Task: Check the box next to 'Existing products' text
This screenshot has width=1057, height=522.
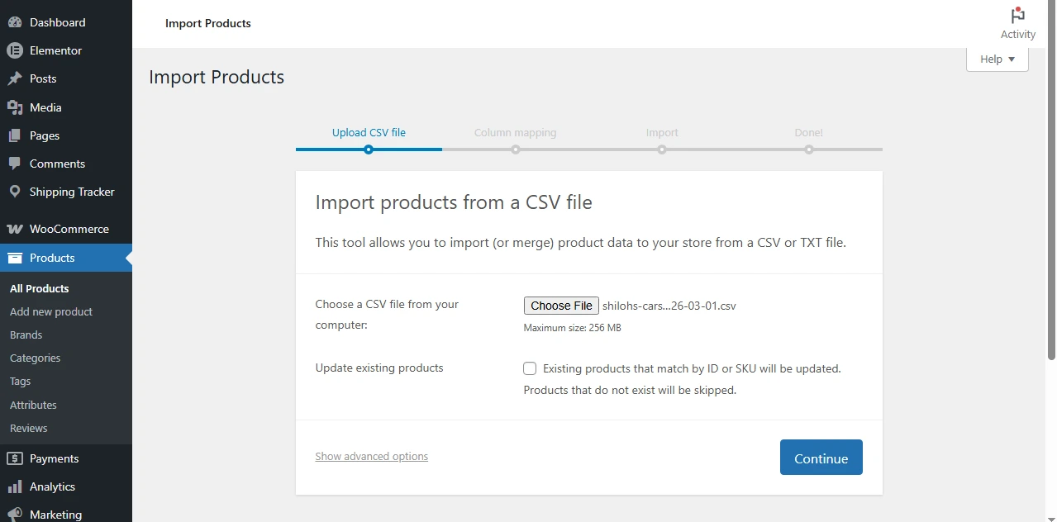Action: (530, 368)
